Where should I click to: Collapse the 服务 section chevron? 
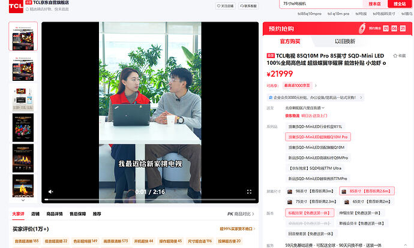pos(406,245)
